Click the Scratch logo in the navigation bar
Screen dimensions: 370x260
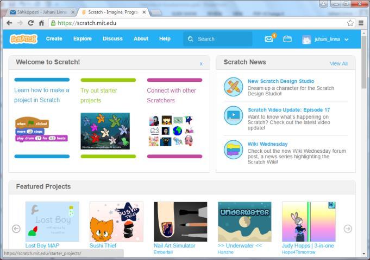[23, 39]
